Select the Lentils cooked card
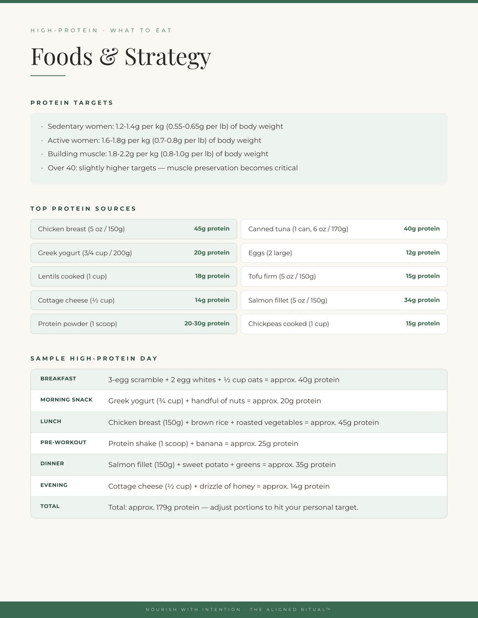This screenshot has width=478, height=618. coord(134,276)
